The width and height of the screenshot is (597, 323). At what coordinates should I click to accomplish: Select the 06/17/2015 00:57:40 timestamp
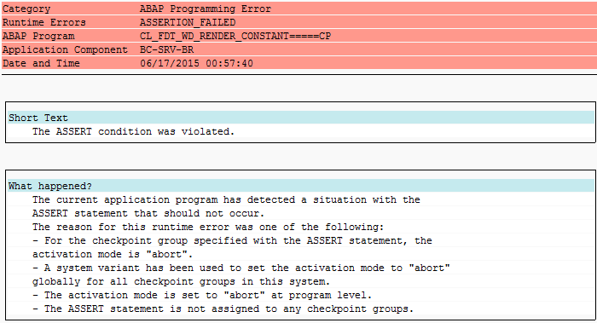pos(196,63)
